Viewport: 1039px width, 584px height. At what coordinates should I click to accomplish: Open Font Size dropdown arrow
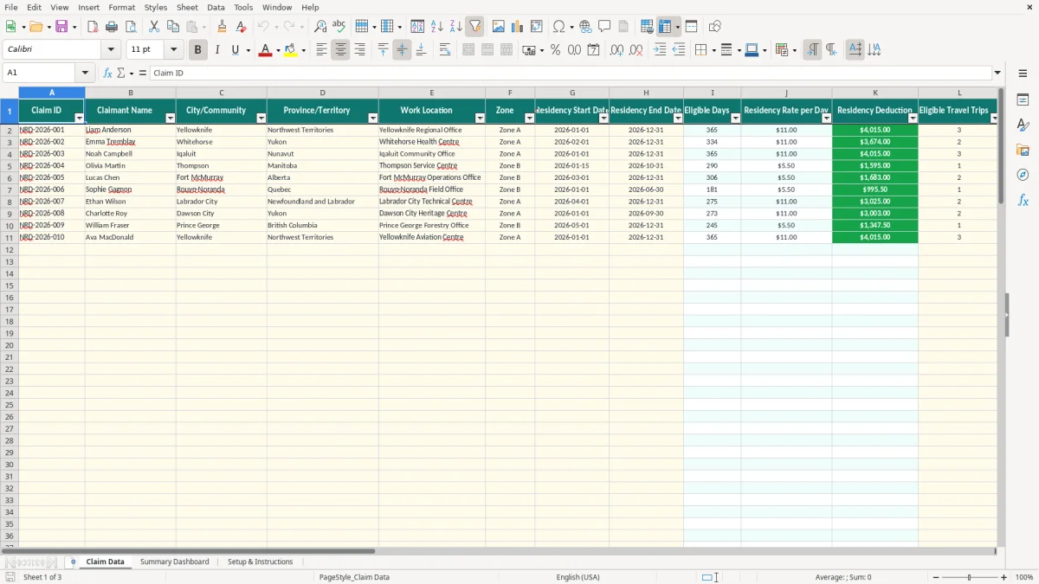(x=173, y=50)
